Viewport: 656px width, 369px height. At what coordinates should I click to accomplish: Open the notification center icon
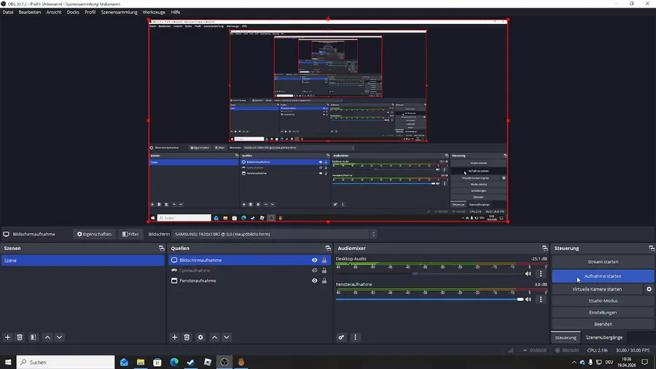645,362
